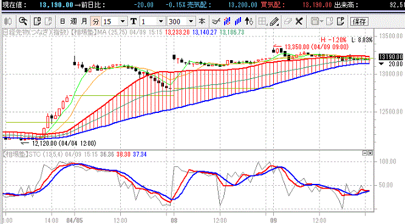The height and width of the screenshot is (224, 405).
Task: Click the green MA value 13,186.73
Action: coord(232,32)
